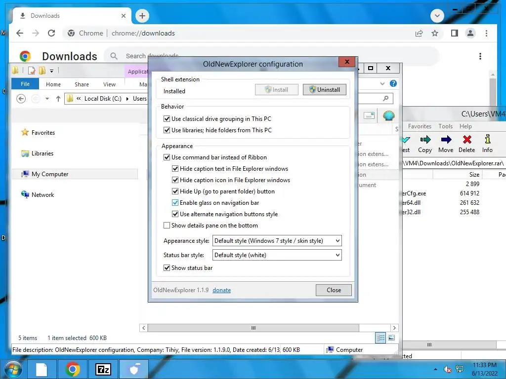This screenshot has height=379, width=506.
Task: Open a new Chrome tab
Action: (142, 15)
